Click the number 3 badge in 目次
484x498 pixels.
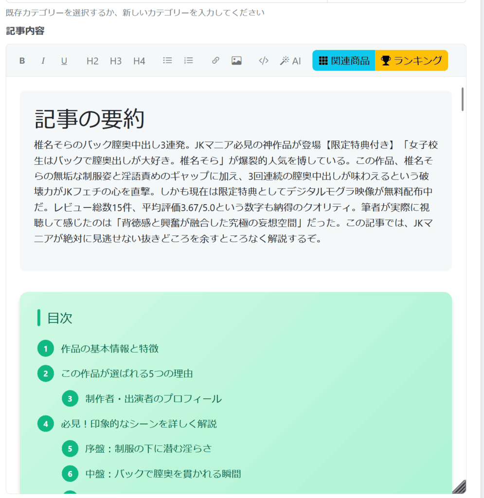tap(70, 399)
